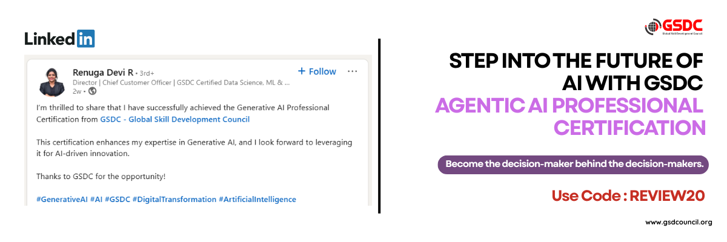Click the #ArtificialIntelligence hashtag
Screen dimensions: 727x242
(x=257, y=199)
